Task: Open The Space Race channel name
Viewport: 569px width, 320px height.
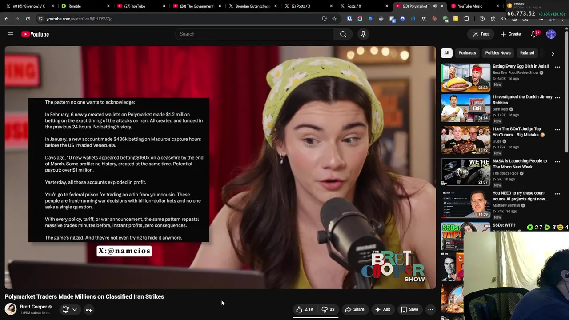Action: 505,173
